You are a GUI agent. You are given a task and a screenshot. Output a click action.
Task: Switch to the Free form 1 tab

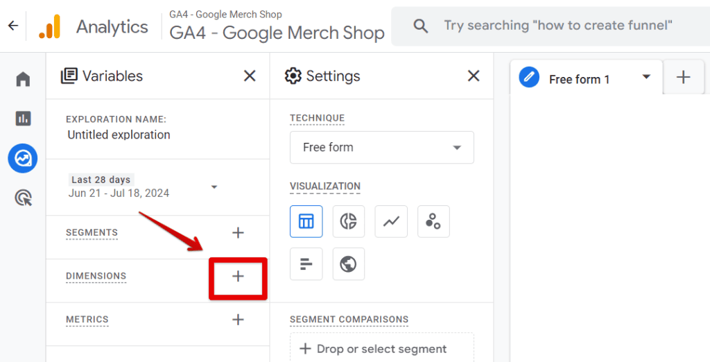tap(578, 79)
